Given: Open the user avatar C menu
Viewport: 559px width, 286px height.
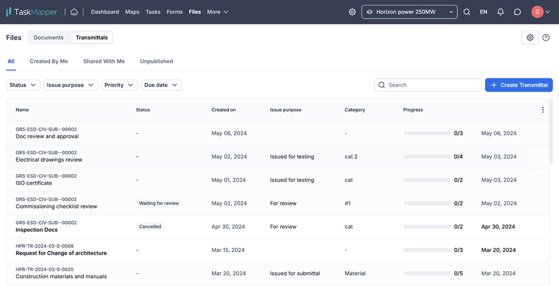Looking at the screenshot, I should 540,12.
